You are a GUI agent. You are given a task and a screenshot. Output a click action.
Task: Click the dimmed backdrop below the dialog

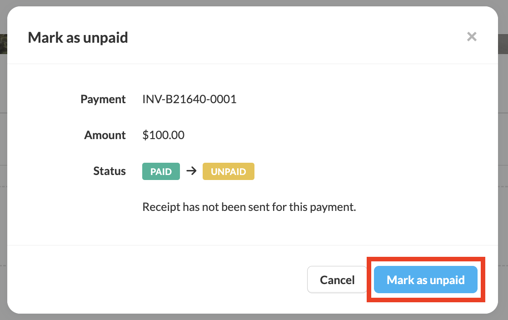[254, 317]
